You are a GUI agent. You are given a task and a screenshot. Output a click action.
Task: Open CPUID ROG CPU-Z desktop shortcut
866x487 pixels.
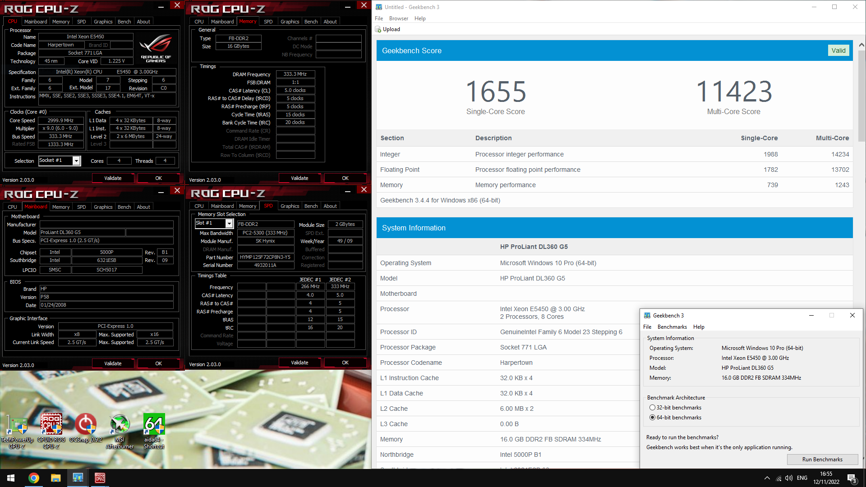click(51, 430)
